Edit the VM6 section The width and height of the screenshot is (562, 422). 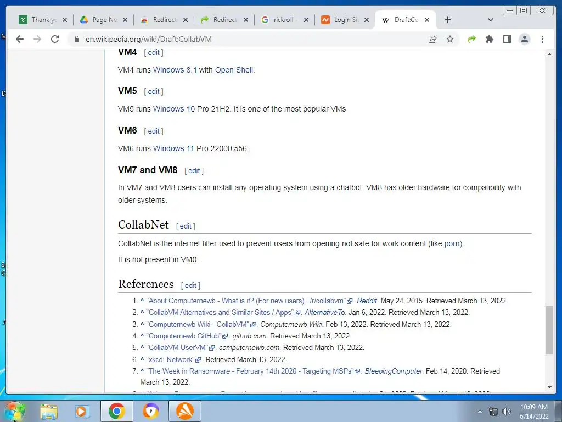(154, 131)
